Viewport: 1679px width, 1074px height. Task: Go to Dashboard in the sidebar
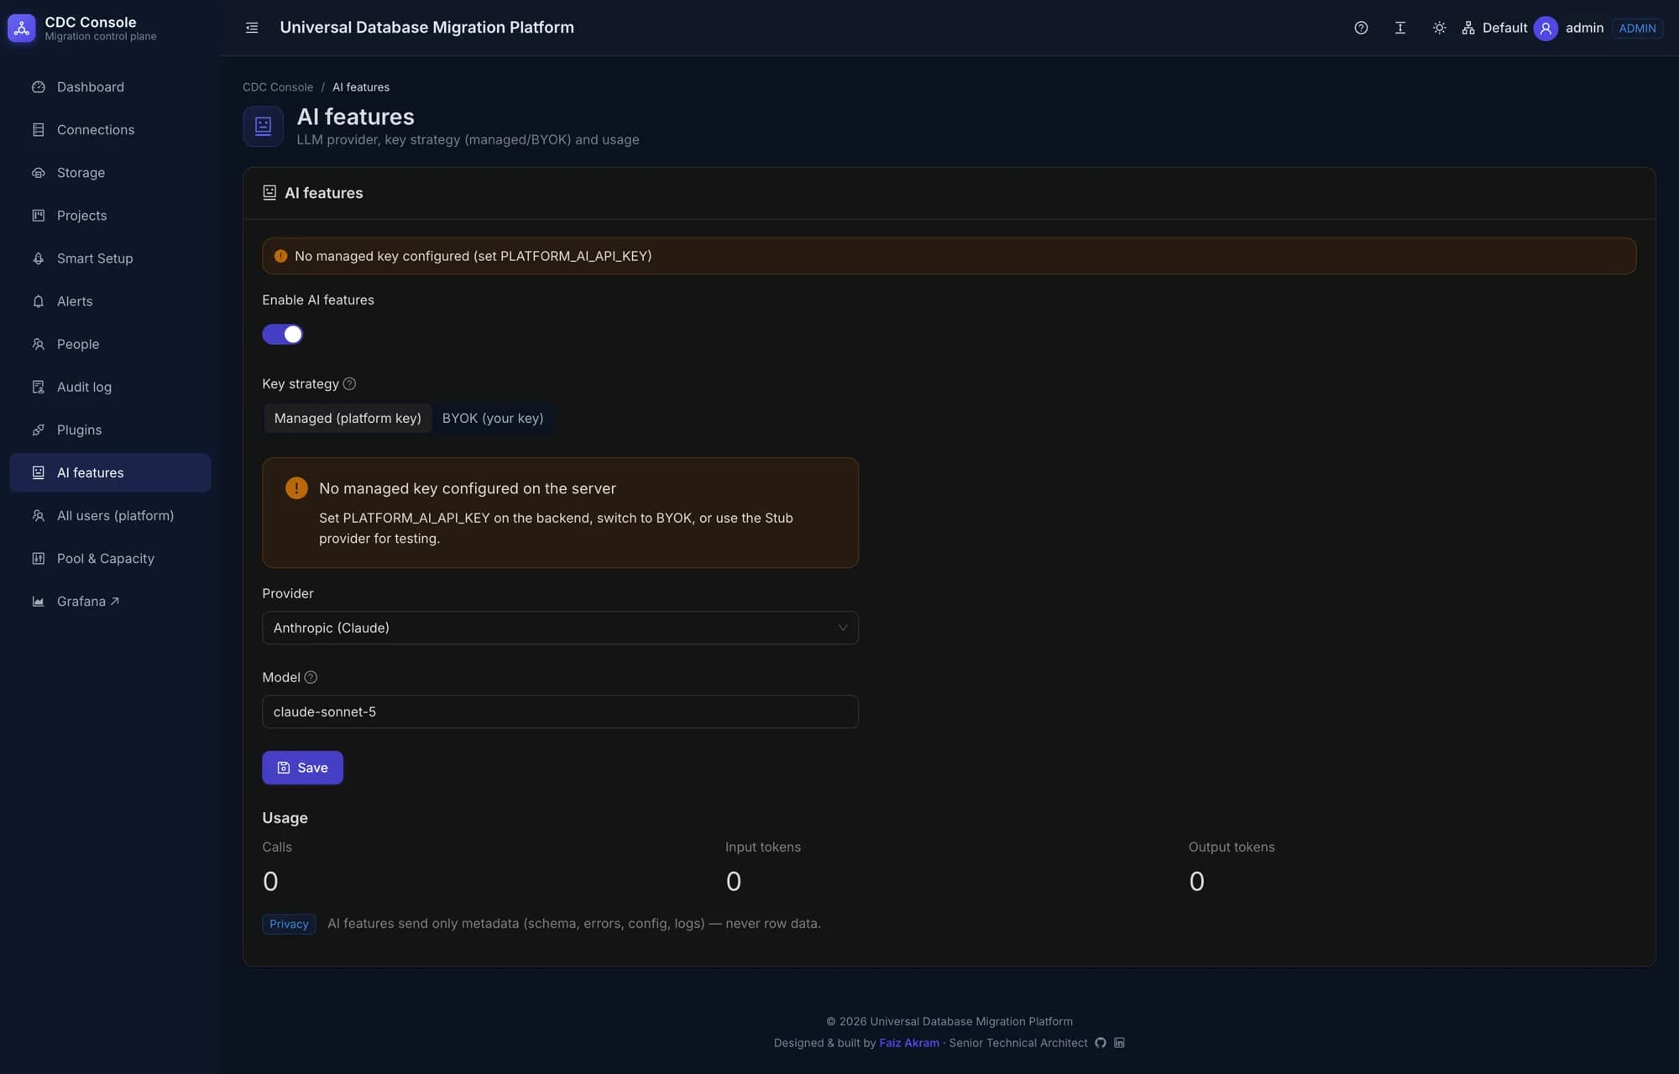click(x=110, y=87)
